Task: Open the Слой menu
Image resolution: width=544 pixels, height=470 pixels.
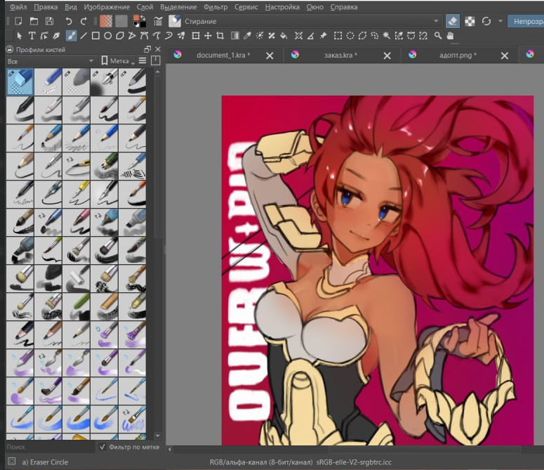Action: click(145, 7)
